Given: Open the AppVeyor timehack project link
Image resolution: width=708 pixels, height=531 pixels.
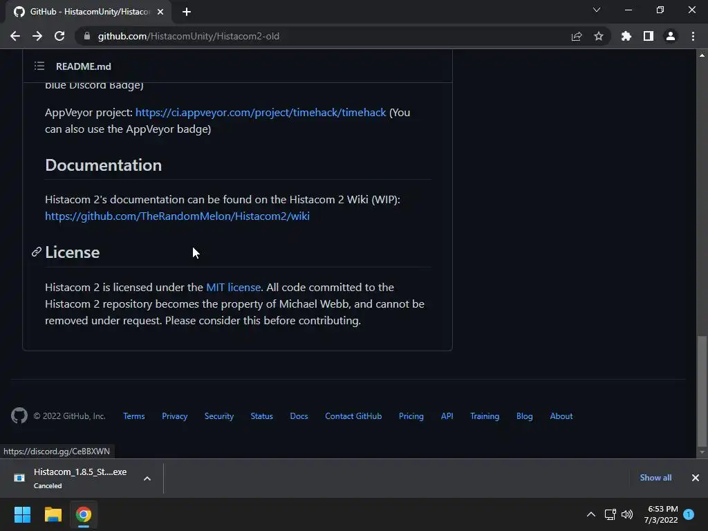Looking at the screenshot, I should click(261, 113).
